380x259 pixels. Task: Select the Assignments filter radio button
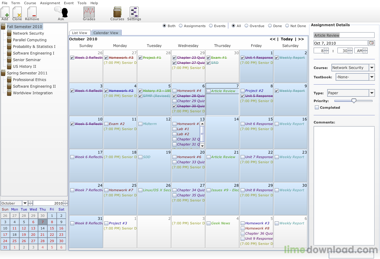click(x=181, y=26)
